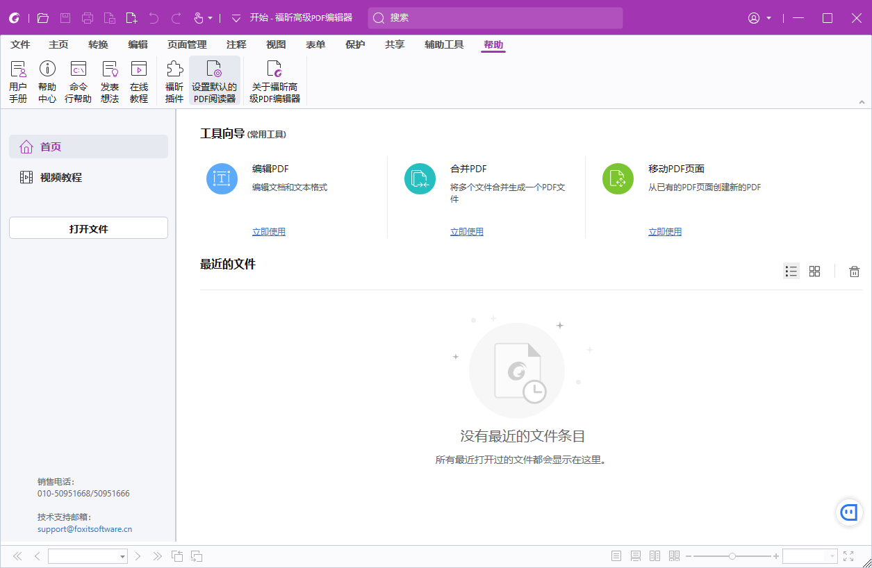Click the support@foxitsoftware.cn email link
872x568 pixels.
pyautogui.click(x=85, y=529)
